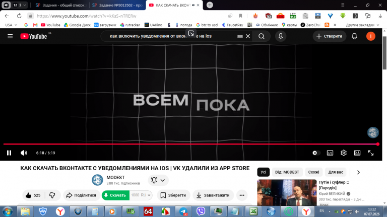Dislike the video
Viewport: 387px width, 217px height.
point(52,195)
